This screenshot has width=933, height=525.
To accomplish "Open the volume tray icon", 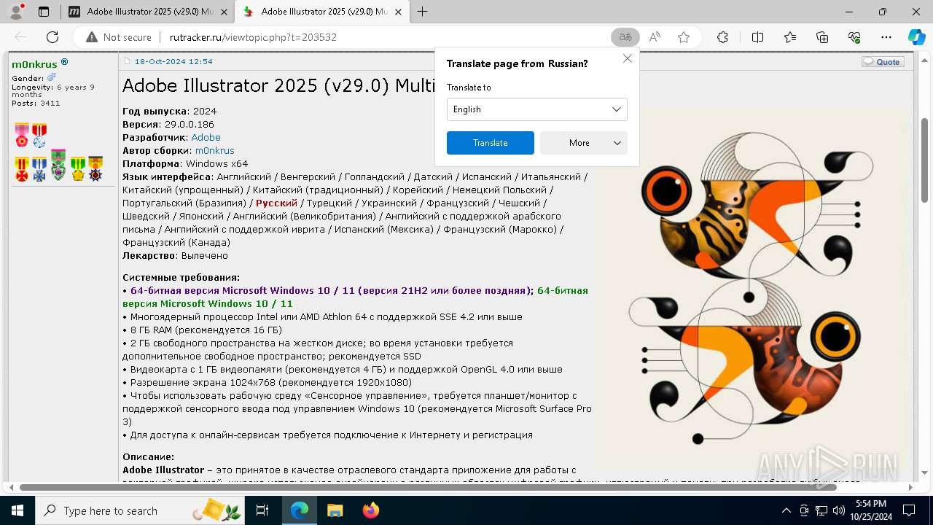I will click(x=839, y=511).
